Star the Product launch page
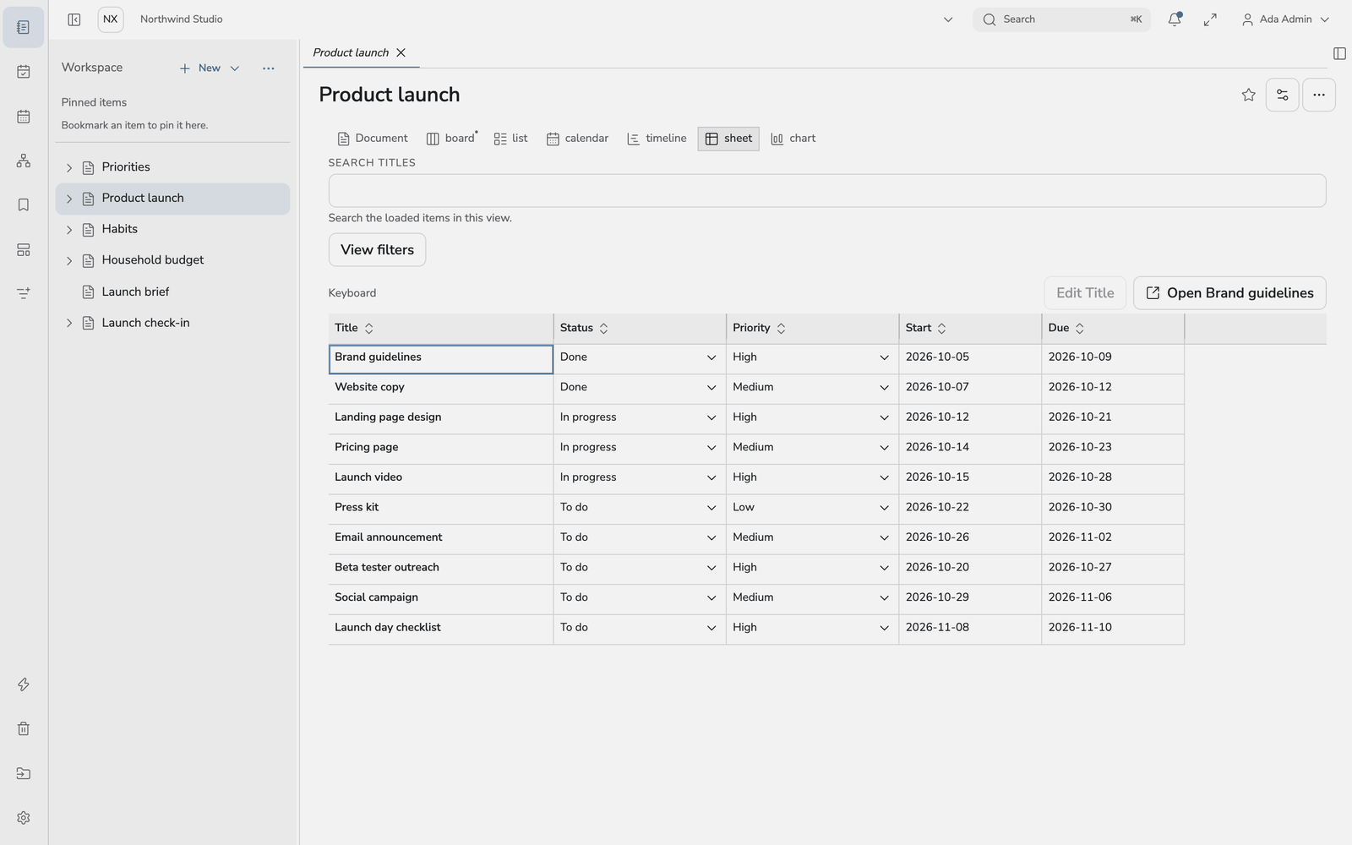1352x845 pixels. 1248,95
